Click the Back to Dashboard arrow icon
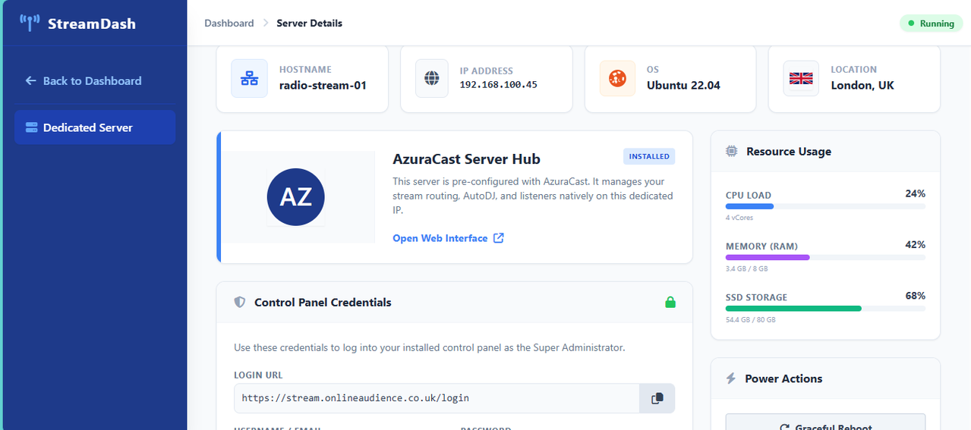Viewport: 971px width, 430px height. pyautogui.click(x=30, y=80)
